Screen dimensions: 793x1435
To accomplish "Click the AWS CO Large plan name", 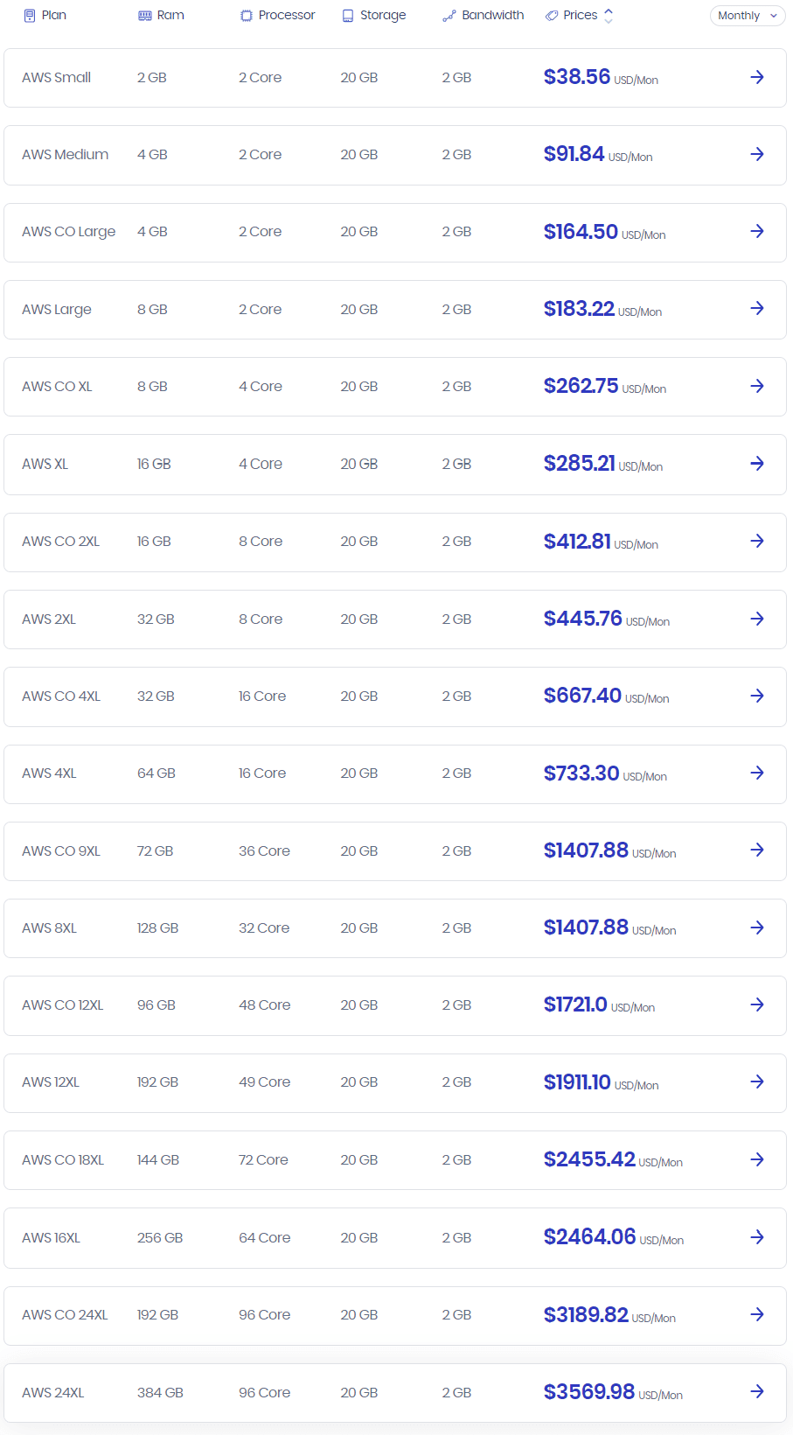I will tap(69, 232).
